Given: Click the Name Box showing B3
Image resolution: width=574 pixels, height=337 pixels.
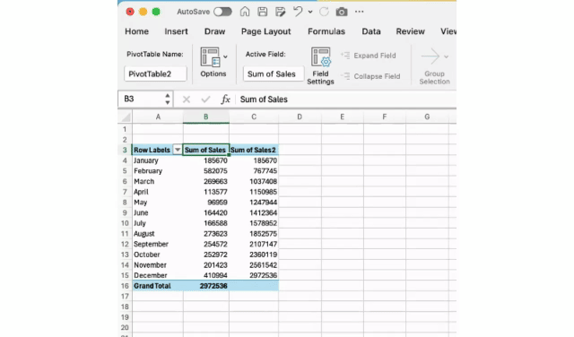Looking at the screenshot, I should (141, 99).
